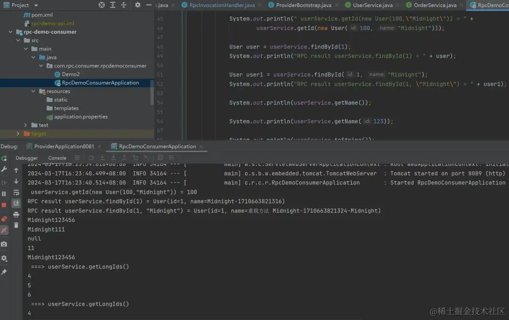The height and width of the screenshot is (320, 509).
Task: Open debugger settings gear in sidebar
Action: tap(4, 258)
